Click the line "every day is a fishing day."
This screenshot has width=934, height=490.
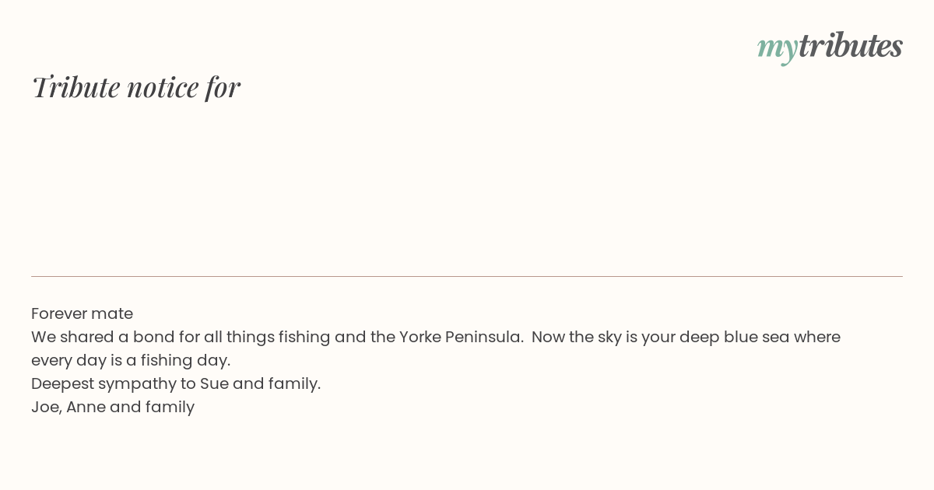[x=131, y=360]
